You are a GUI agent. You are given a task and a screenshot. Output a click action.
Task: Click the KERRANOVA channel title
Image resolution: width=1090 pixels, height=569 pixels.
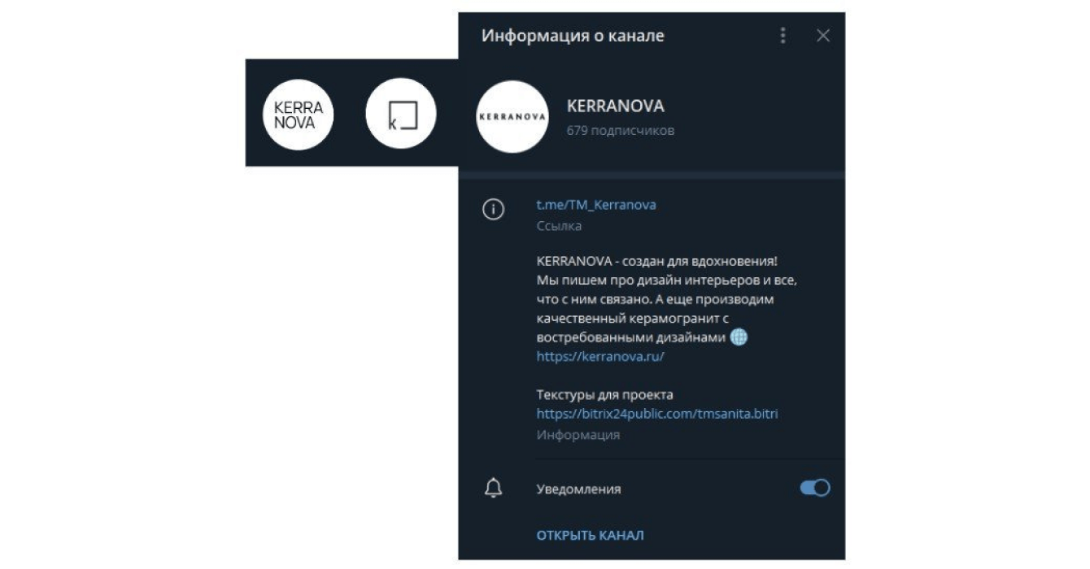[615, 106]
